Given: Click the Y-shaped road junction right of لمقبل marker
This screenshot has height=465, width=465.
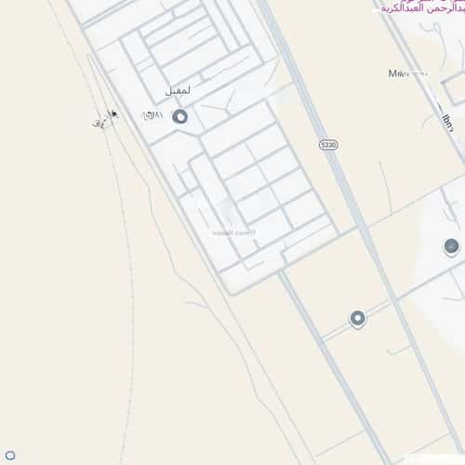Looking at the screenshot, I should pyautogui.click(x=226, y=107).
